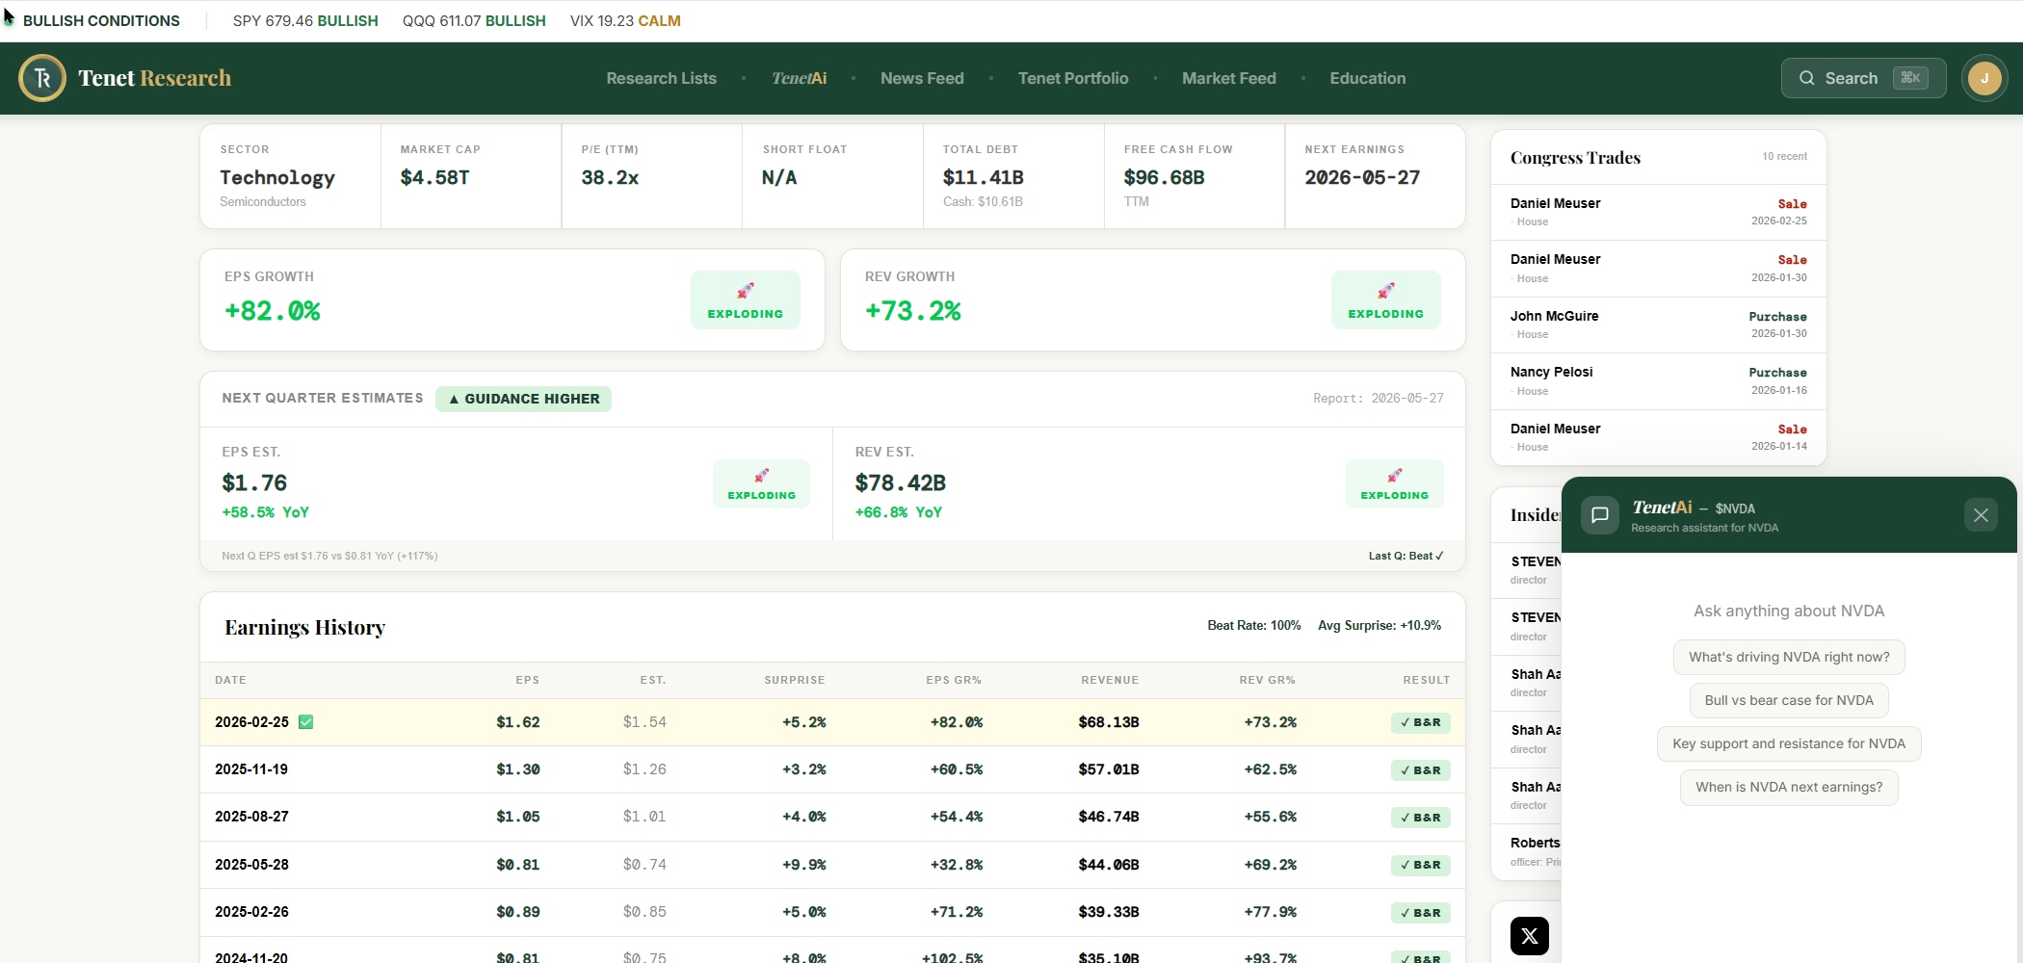Click the REV GR% column header
This screenshot has height=963, width=2023.
point(1267,680)
